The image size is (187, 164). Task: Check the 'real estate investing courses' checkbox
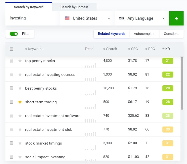[x=11, y=74]
